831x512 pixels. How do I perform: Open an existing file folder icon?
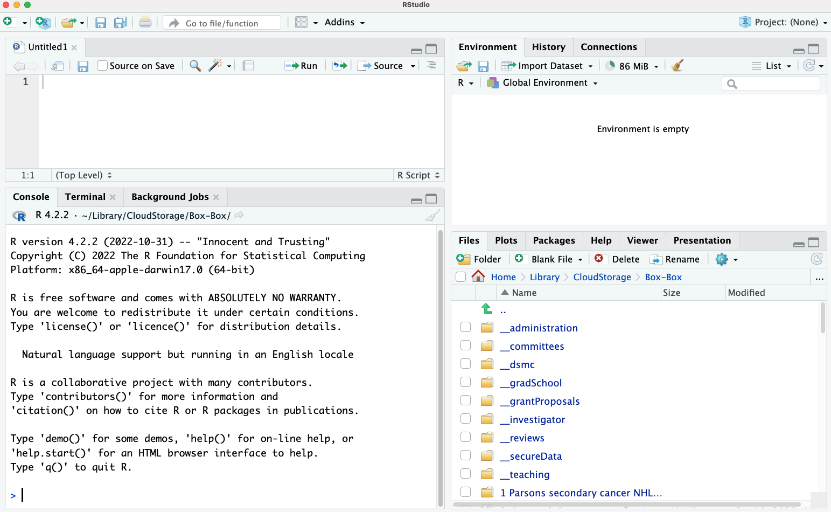tap(68, 22)
